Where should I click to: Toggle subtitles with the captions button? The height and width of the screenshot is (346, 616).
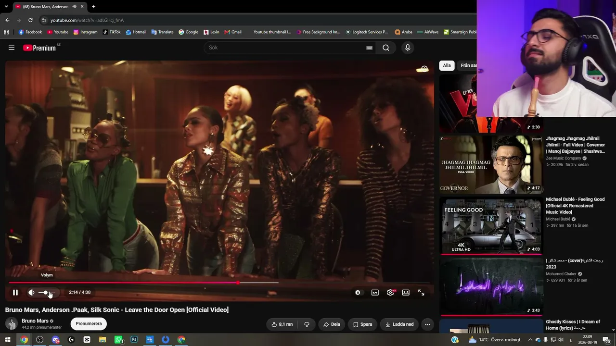click(375, 292)
